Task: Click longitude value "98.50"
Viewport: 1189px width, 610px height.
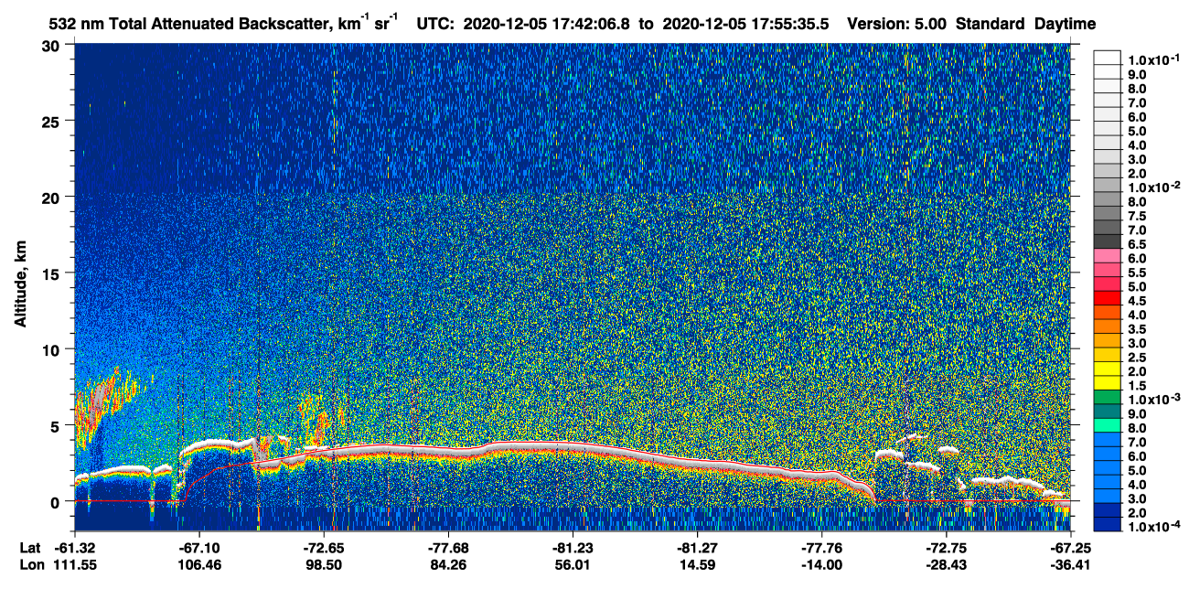Action: (x=325, y=565)
